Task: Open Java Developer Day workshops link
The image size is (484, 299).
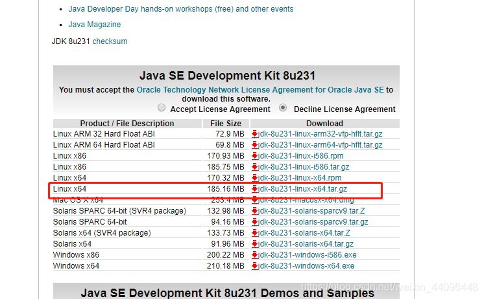Action: [x=181, y=9]
